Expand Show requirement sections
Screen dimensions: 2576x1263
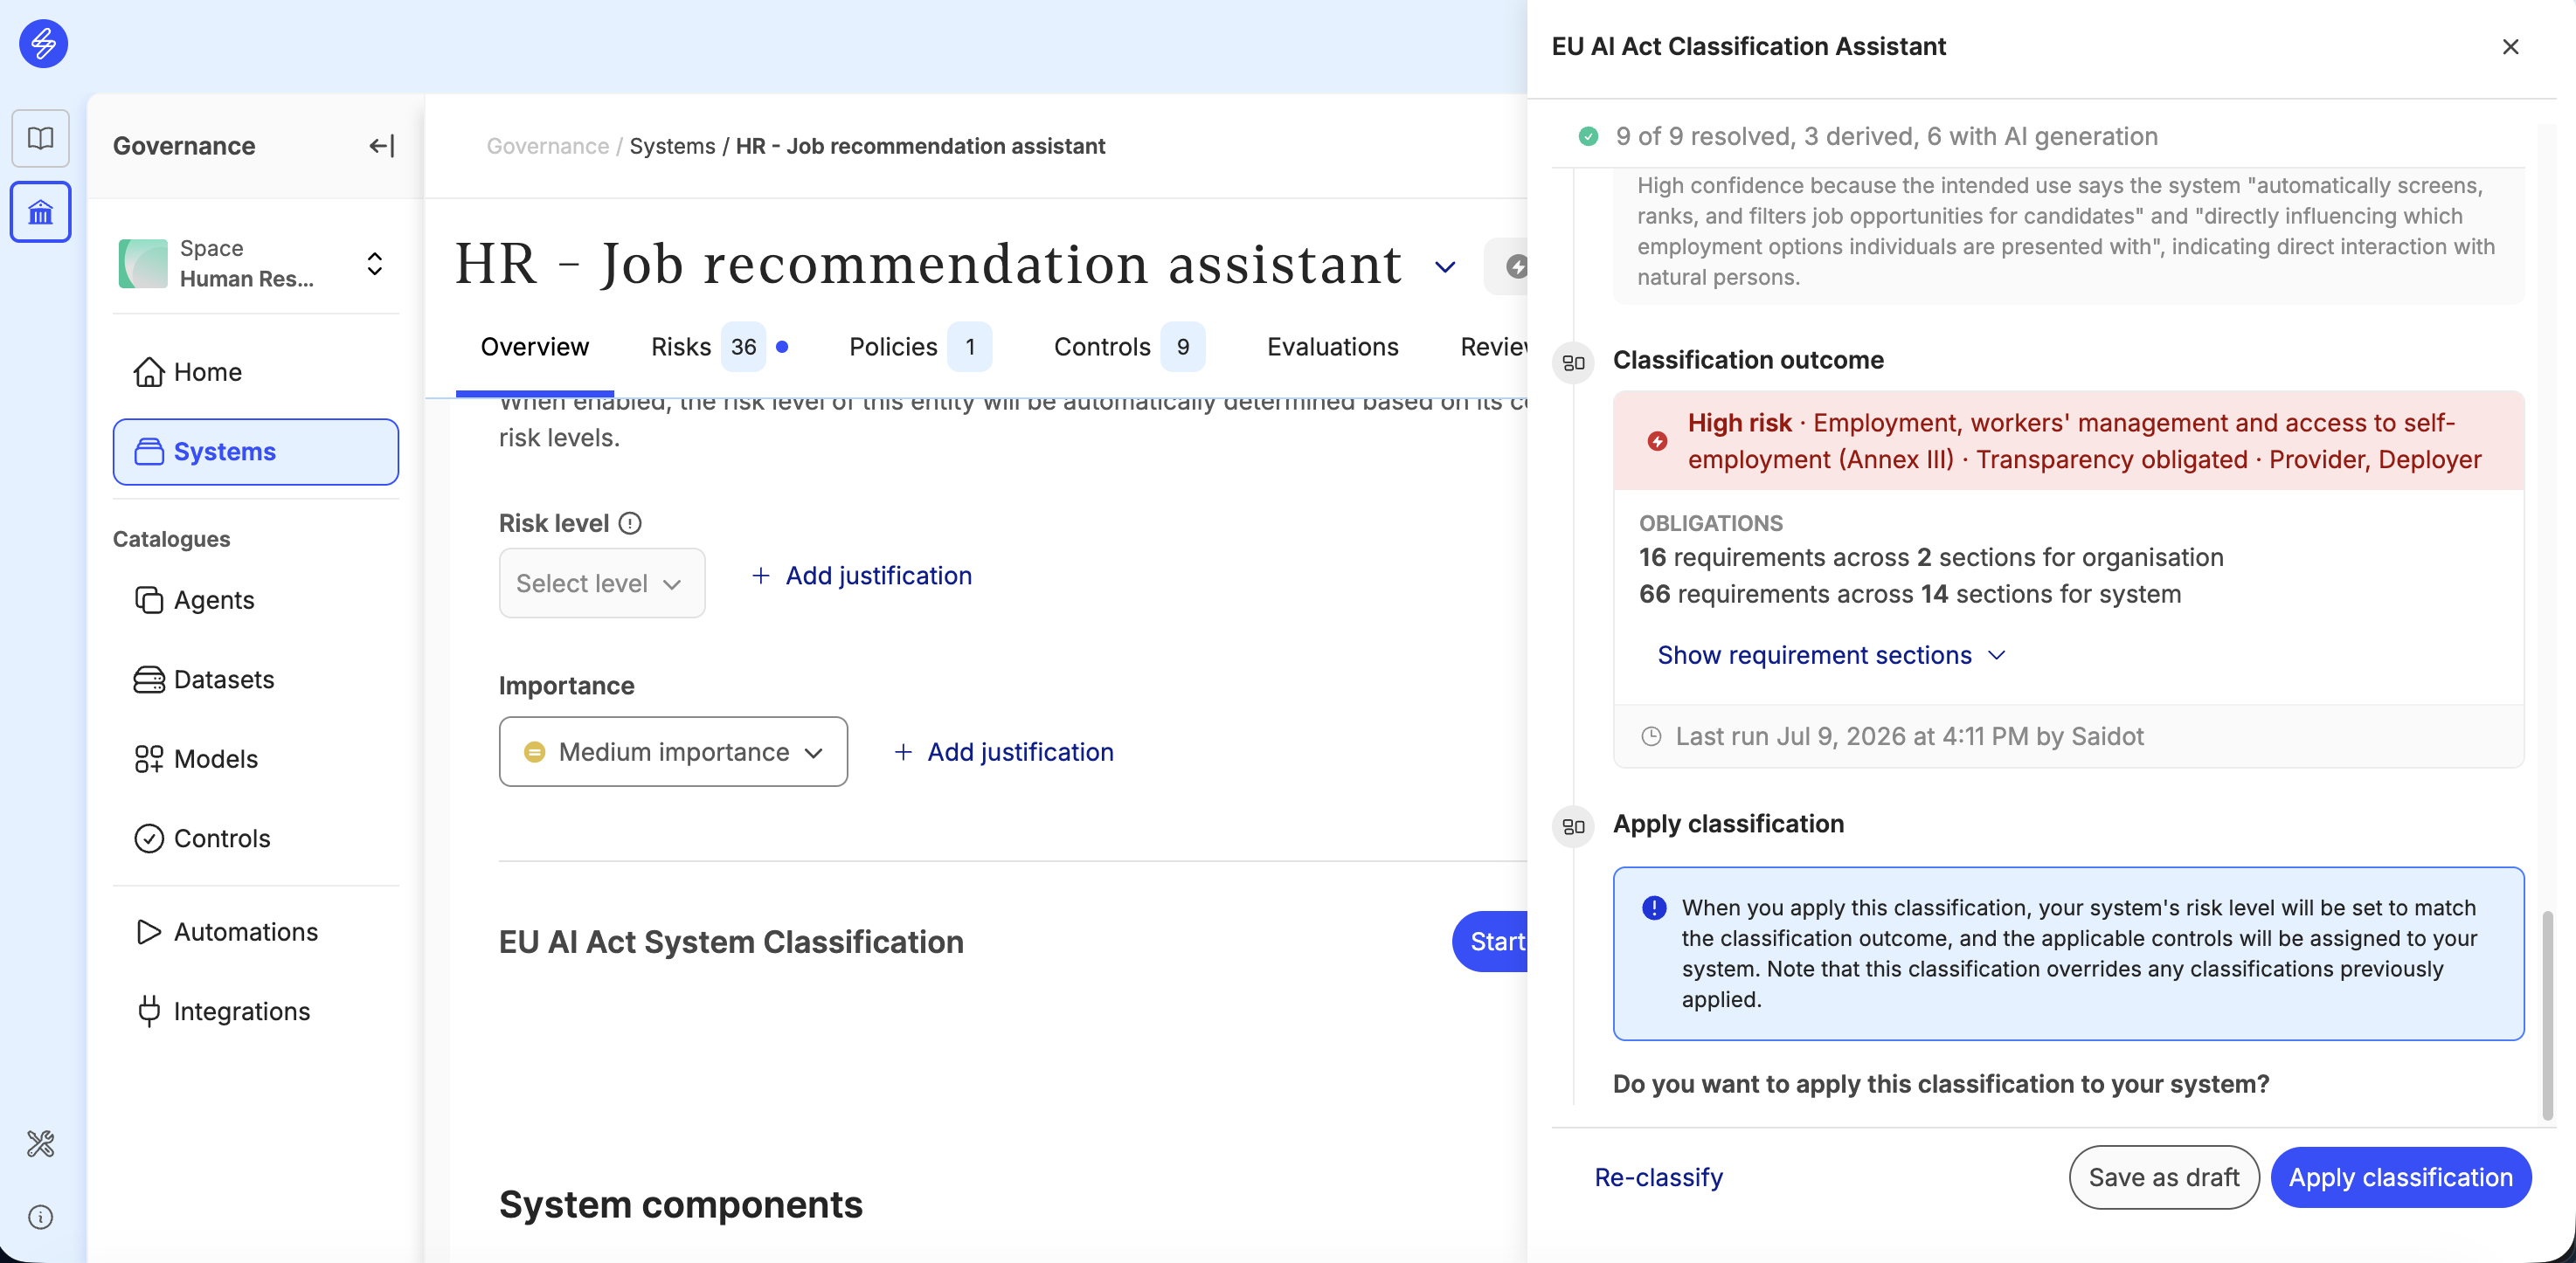pyautogui.click(x=1831, y=655)
